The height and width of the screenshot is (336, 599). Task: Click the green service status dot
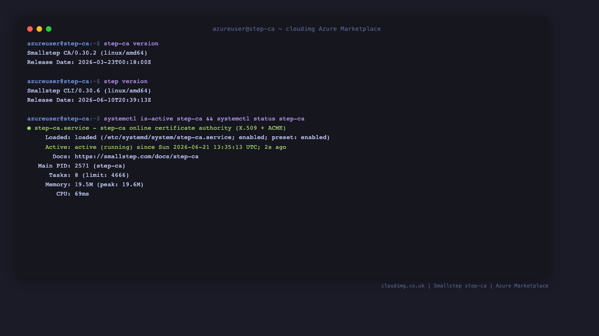29,128
